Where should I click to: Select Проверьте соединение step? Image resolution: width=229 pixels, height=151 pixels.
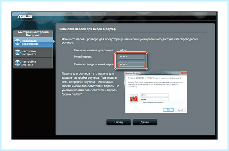33,42
